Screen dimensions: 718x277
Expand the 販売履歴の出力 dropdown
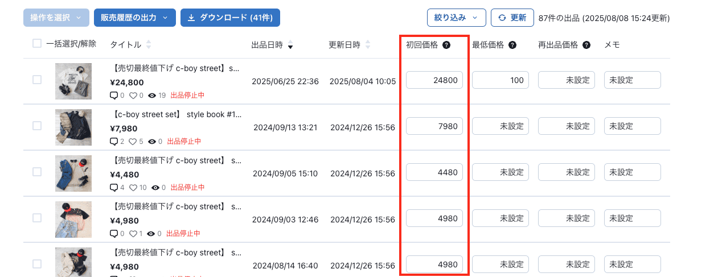coord(134,18)
